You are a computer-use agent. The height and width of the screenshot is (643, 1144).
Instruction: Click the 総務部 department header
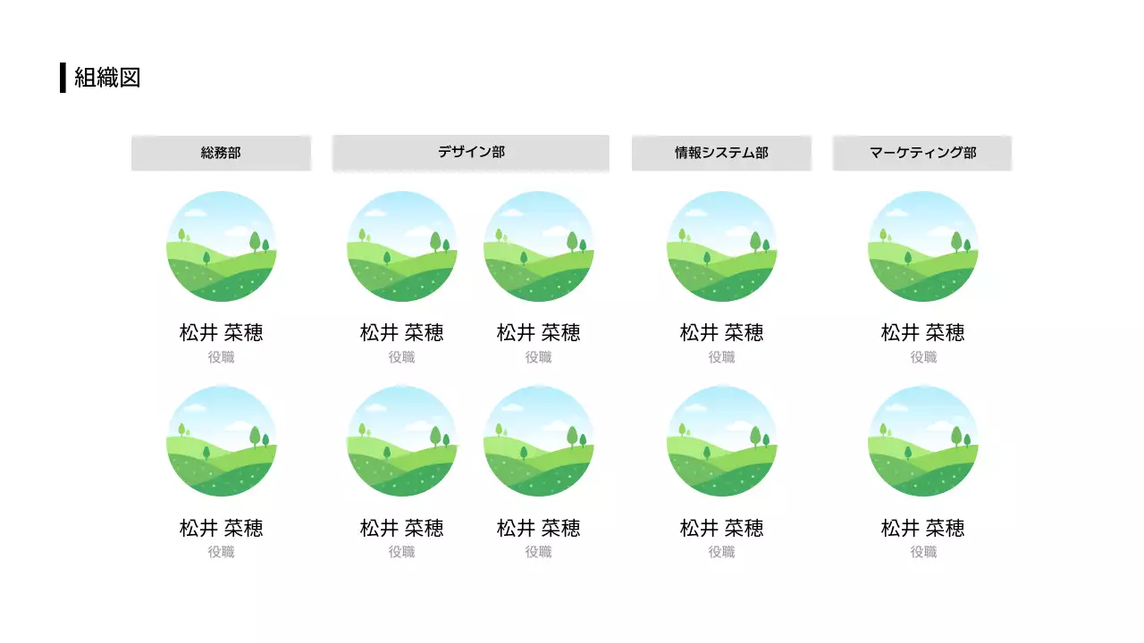(222, 152)
